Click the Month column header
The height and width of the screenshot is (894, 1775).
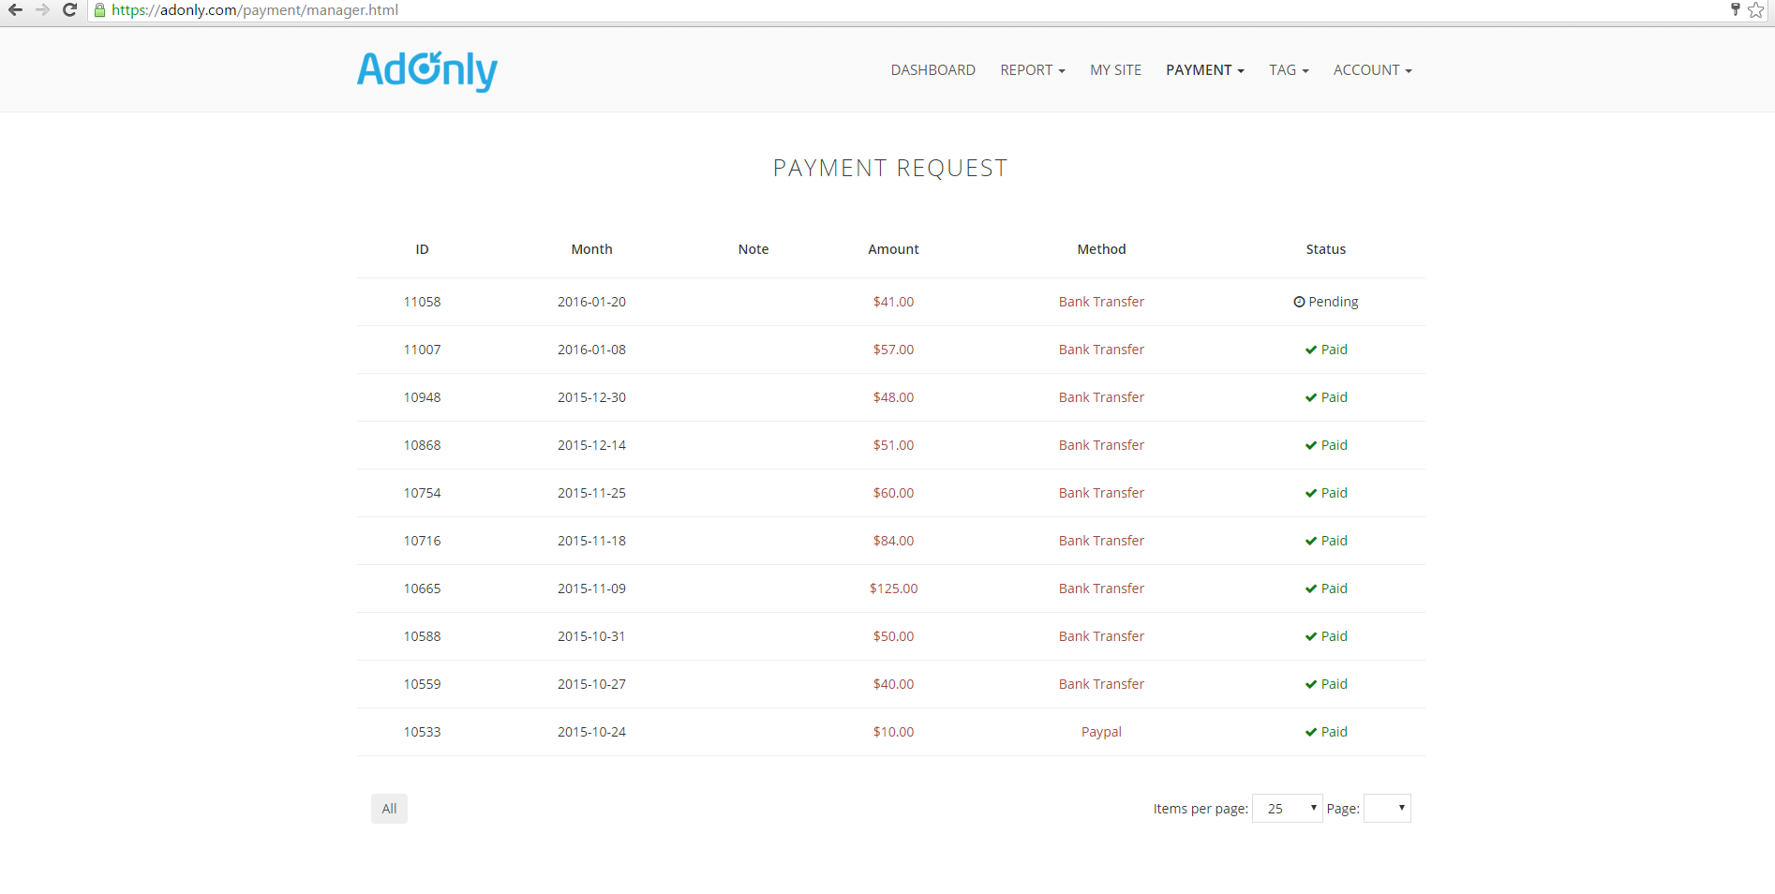click(592, 249)
